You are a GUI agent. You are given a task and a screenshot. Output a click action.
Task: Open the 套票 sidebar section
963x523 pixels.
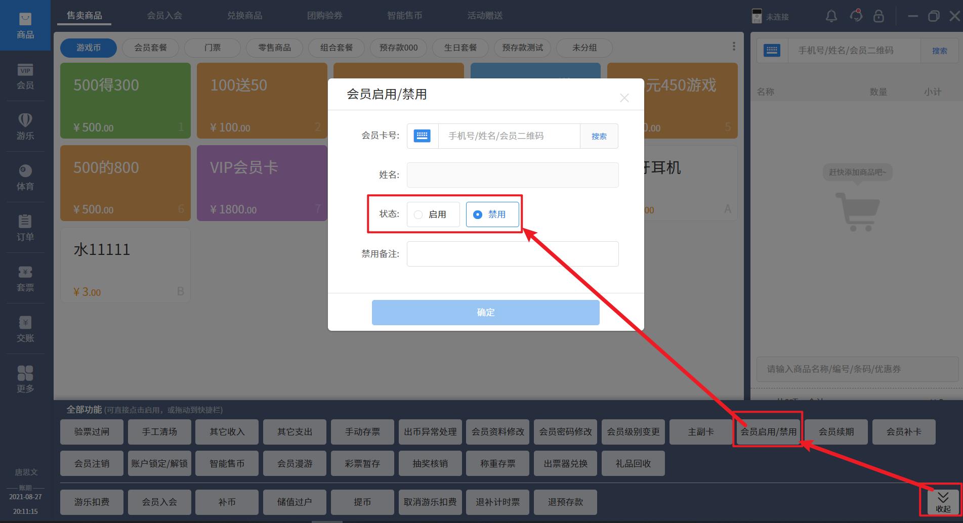click(x=25, y=278)
